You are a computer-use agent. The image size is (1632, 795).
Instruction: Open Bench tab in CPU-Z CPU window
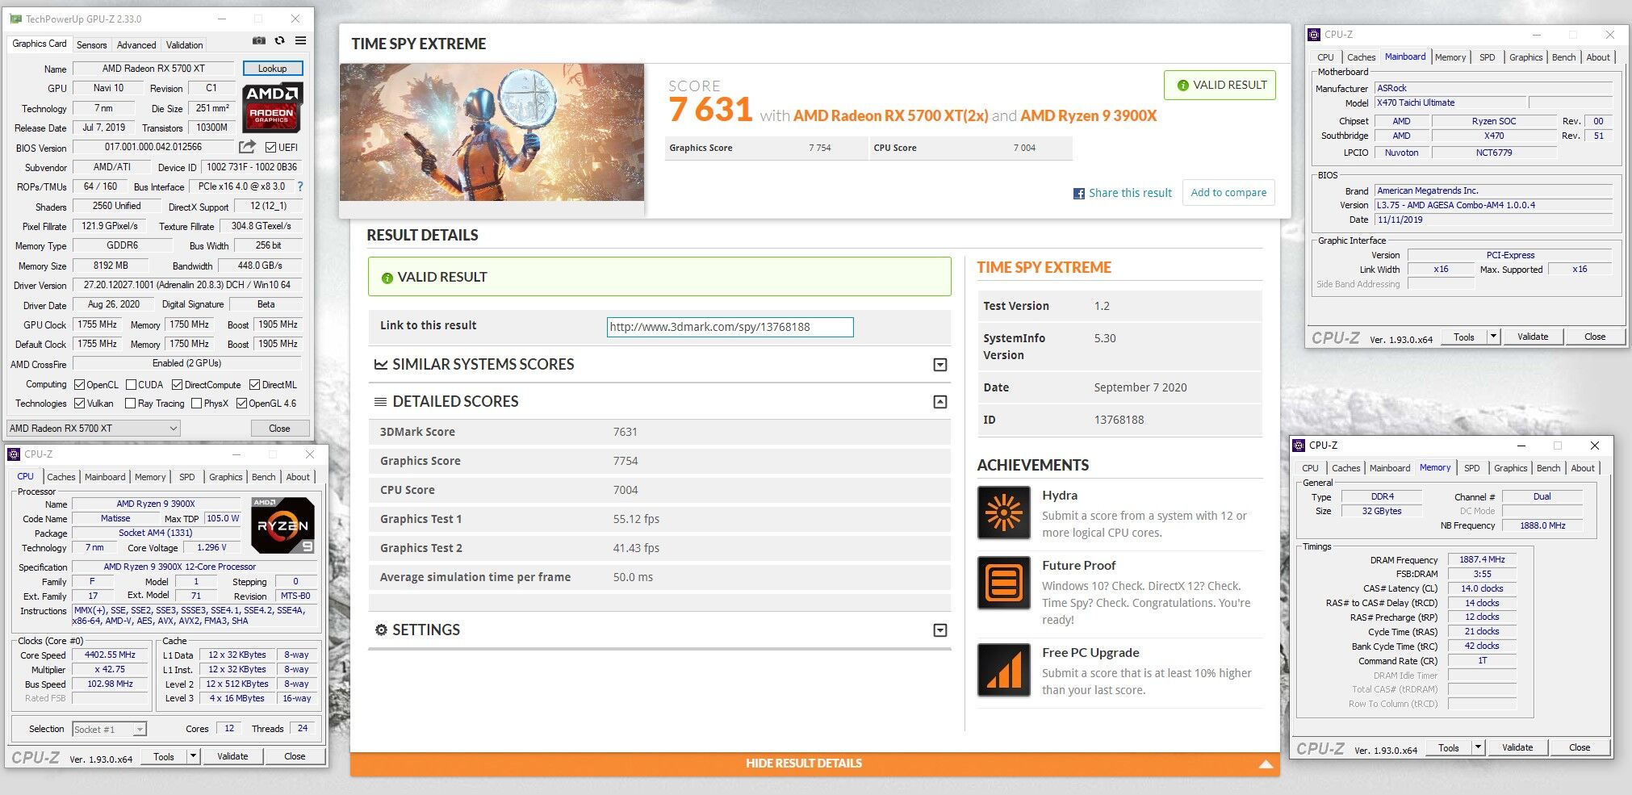(x=263, y=477)
